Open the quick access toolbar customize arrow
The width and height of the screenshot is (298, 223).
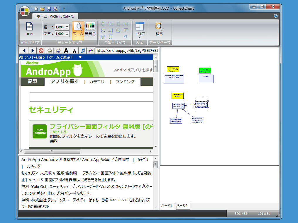tap(64, 8)
